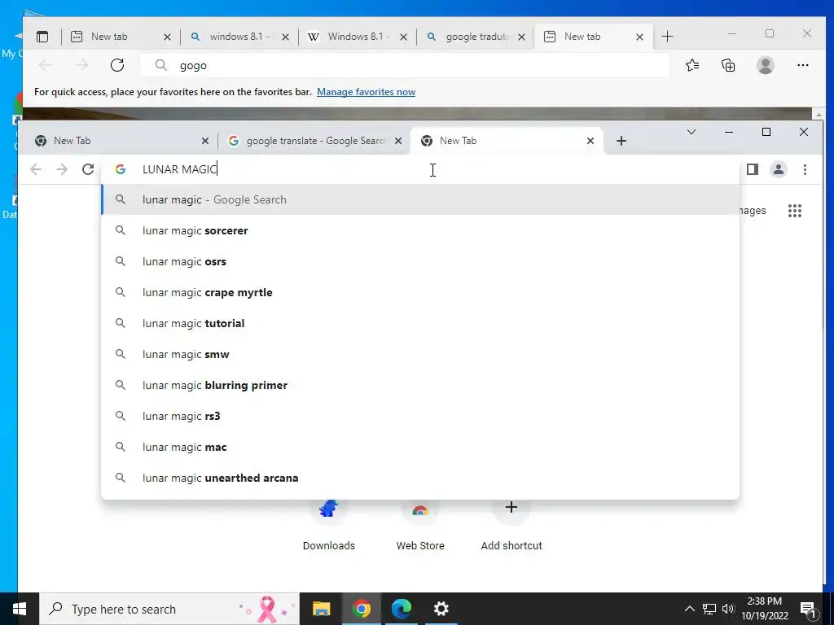The height and width of the screenshot is (625, 834).
Task: Open network status tray icon
Action: click(709, 609)
